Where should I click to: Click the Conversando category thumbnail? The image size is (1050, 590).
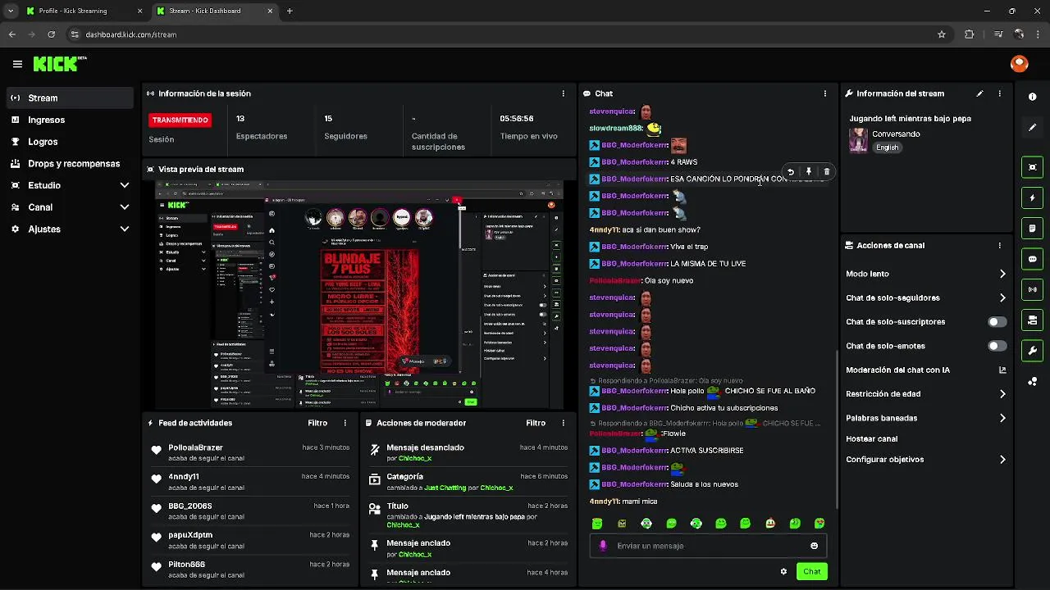pos(858,140)
